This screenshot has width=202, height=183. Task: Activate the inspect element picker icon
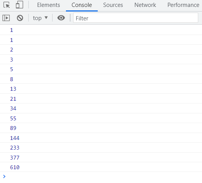click(x=7, y=5)
